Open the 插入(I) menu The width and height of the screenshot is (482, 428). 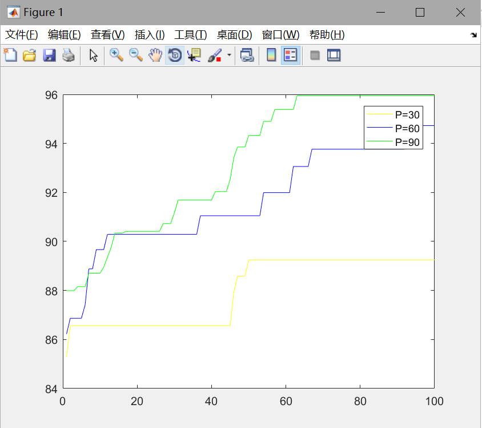click(x=150, y=35)
